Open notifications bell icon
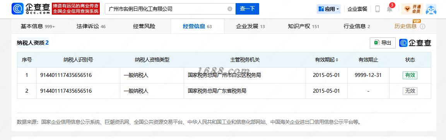The image size is (446, 140). click(390, 9)
